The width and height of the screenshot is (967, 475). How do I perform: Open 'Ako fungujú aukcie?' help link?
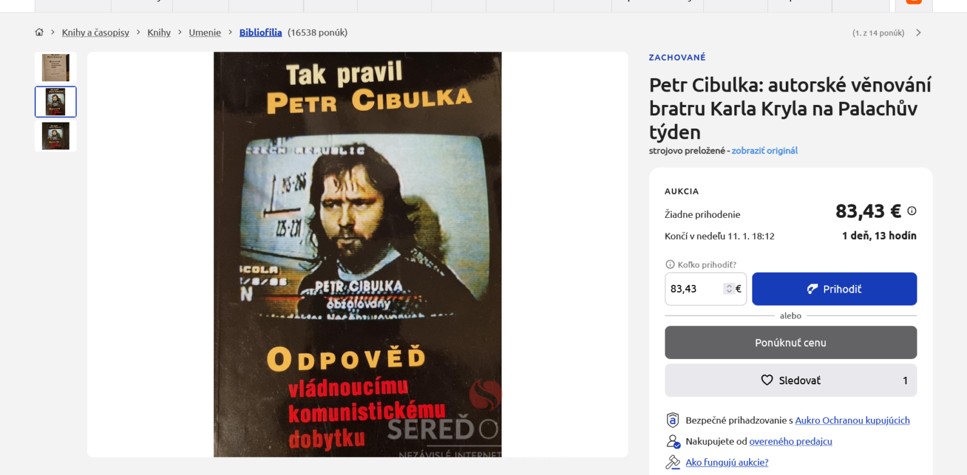pos(727,462)
